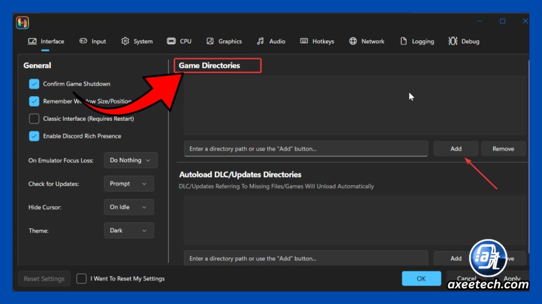Toggle Remember Window Size/Position checkbox
This screenshot has width=542, height=304.
34,101
